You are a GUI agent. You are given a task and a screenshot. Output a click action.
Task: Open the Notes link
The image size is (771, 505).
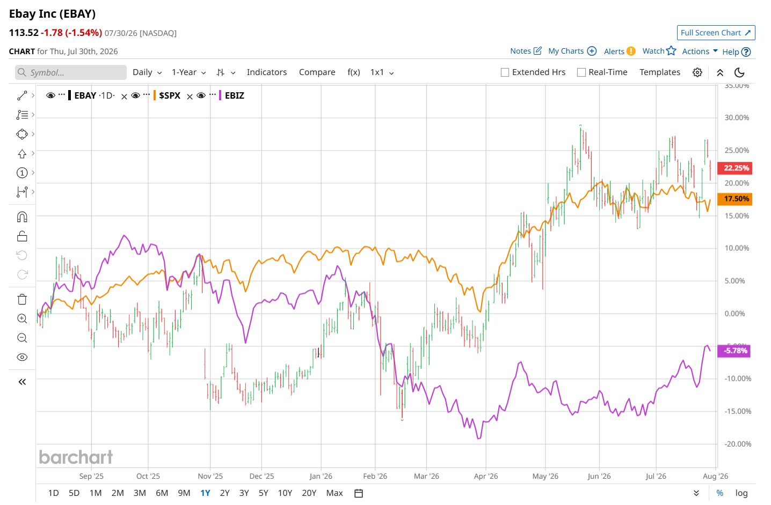526,51
